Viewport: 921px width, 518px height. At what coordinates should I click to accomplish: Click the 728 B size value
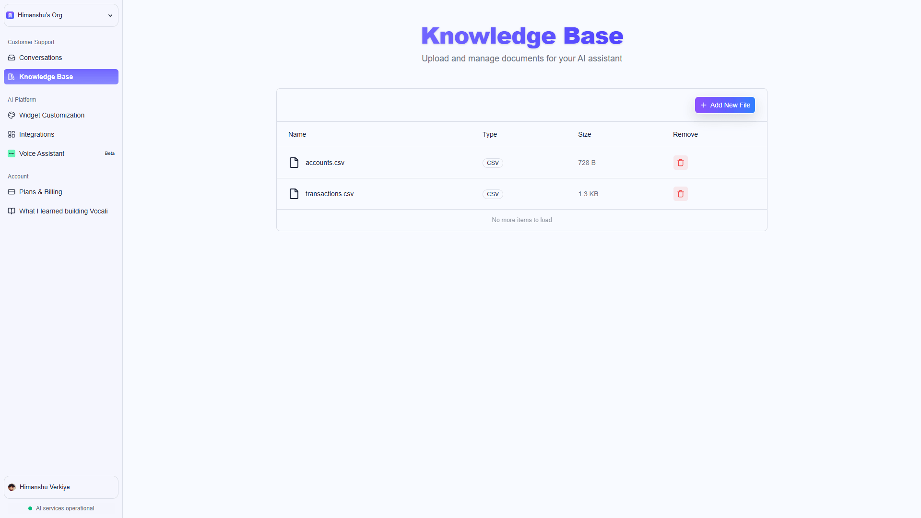(587, 163)
